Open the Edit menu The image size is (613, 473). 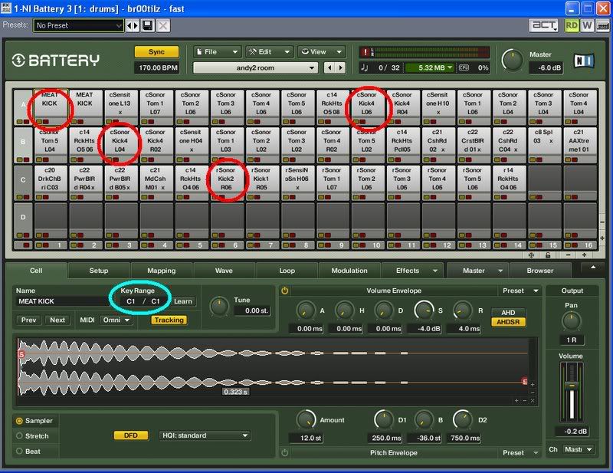[x=270, y=52]
